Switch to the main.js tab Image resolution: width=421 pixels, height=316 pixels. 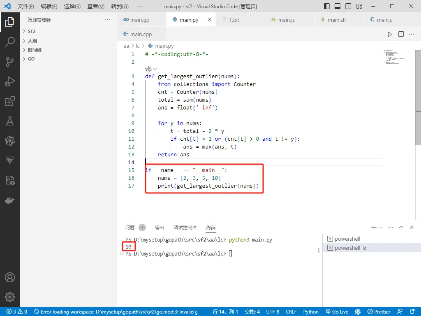pyautogui.click(x=289, y=20)
